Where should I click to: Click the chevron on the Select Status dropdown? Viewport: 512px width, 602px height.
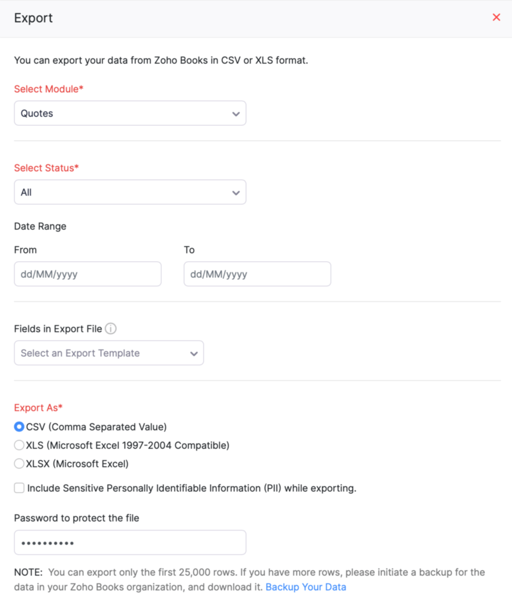(236, 192)
